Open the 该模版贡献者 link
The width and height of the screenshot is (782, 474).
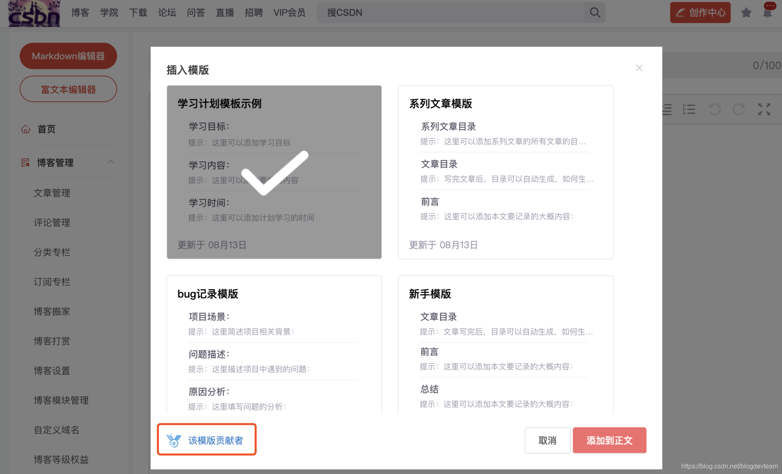coord(215,440)
